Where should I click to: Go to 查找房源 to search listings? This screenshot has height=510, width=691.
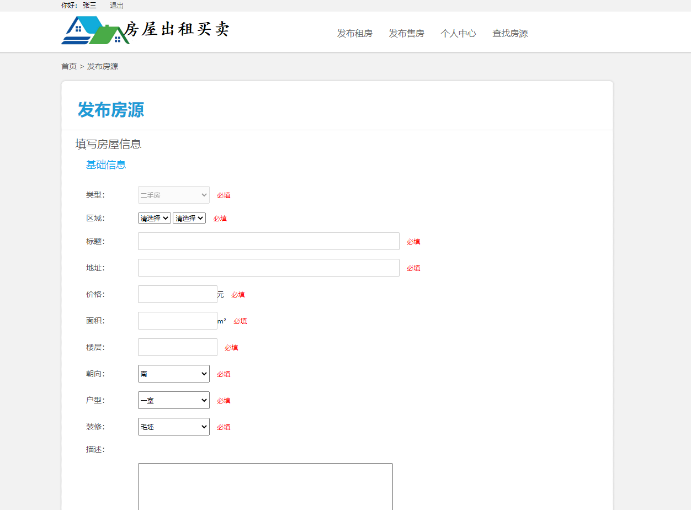click(x=509, y=33)
